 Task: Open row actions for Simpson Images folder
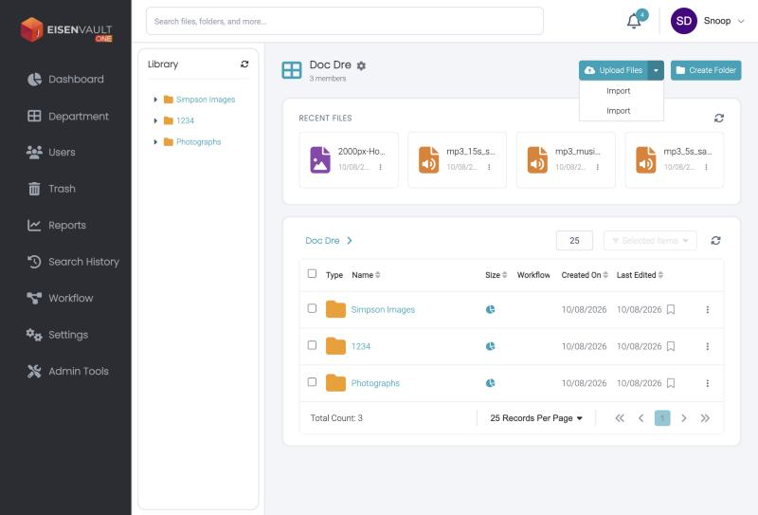pyautogui.click(x=707, y=310)
